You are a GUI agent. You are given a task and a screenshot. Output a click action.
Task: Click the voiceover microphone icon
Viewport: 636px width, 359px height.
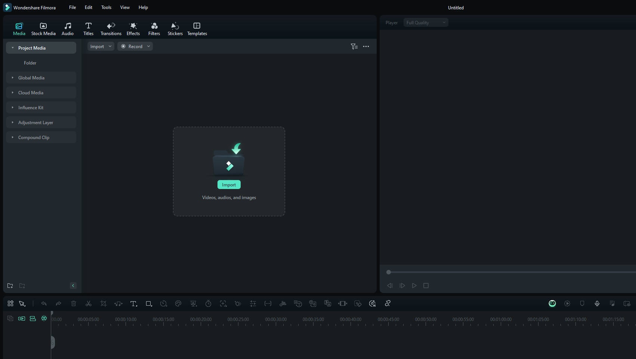(597, 303)
